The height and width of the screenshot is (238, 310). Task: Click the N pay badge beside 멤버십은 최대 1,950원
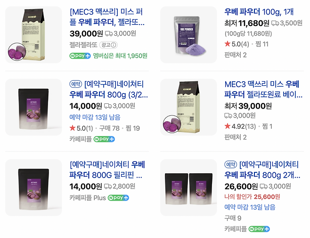(80, 56)
